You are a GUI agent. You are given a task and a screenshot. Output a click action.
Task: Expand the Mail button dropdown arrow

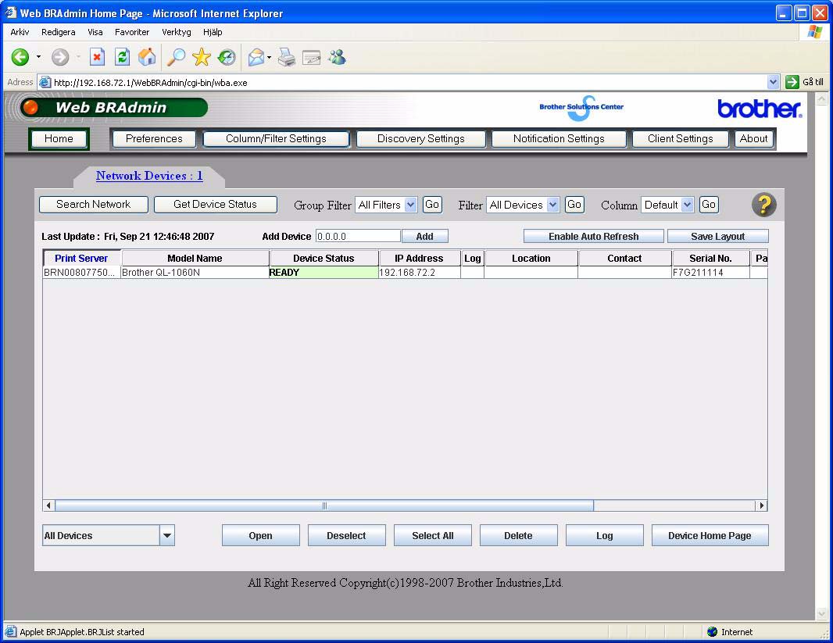pos(269,57)
